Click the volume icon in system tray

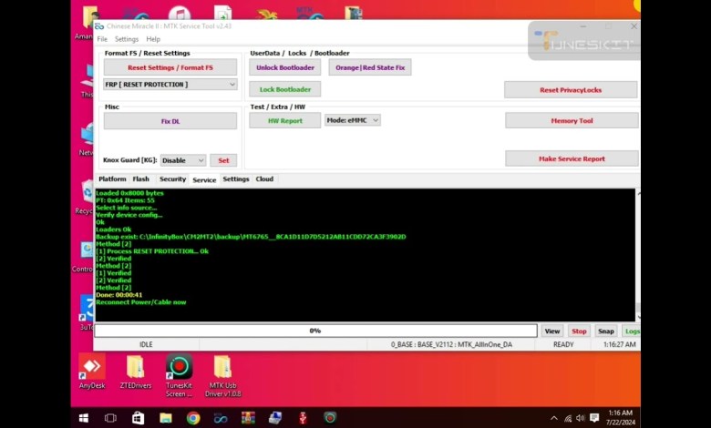click(580, 418)
